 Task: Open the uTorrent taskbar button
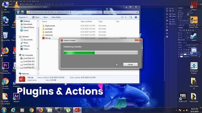tap(68, 110)
